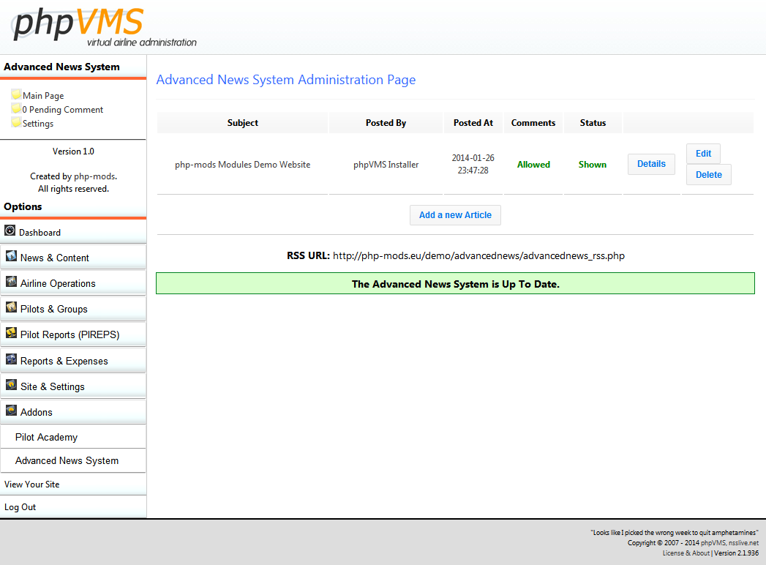
Task: Click the Posted By column header
Action: tap(386, 123)
